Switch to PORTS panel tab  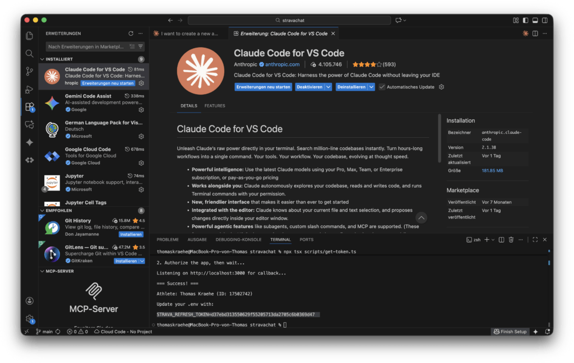point(307,240)
